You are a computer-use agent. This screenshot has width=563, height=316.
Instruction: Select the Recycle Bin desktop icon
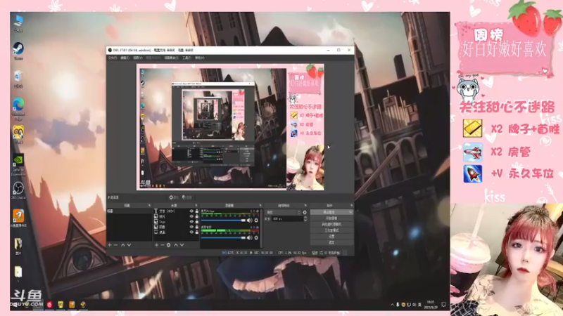(x=18, y=79)
